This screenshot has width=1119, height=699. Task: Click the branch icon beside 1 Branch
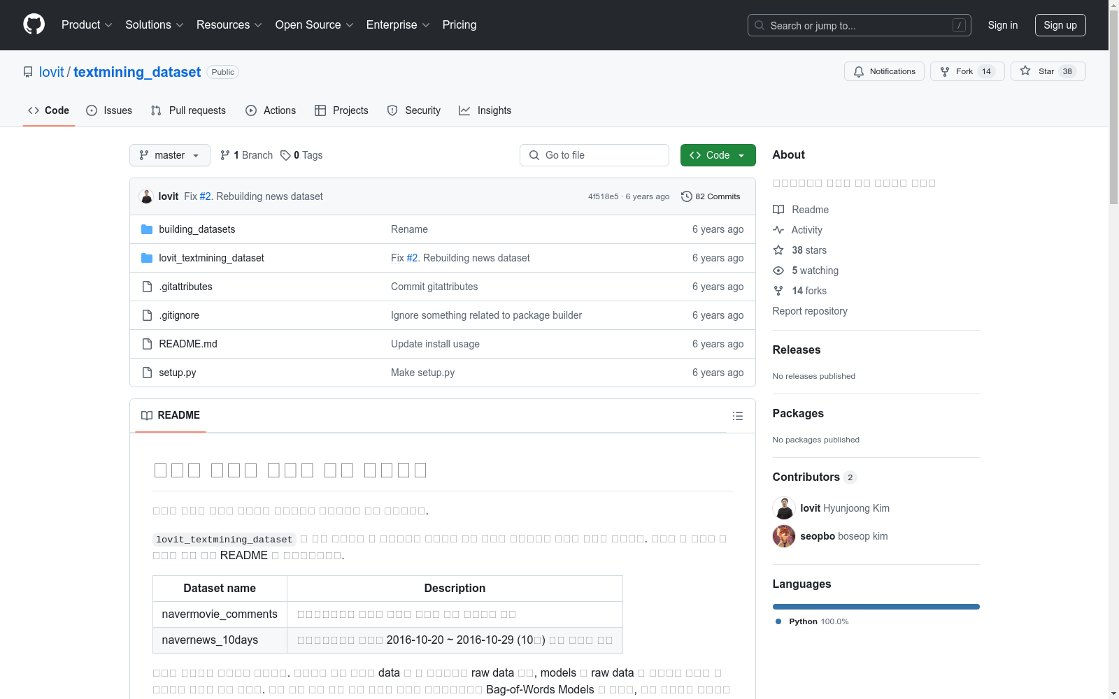point(225,155)
